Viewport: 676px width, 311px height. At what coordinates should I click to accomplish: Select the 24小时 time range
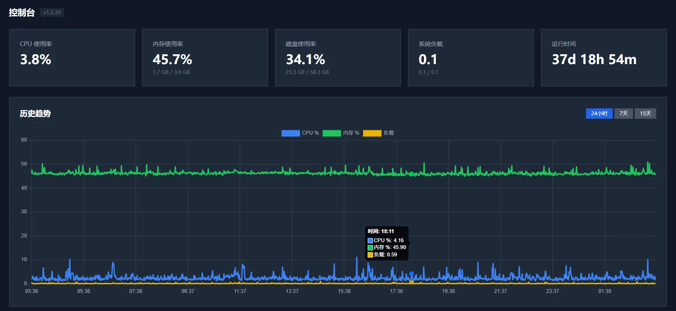coord(599,114)
